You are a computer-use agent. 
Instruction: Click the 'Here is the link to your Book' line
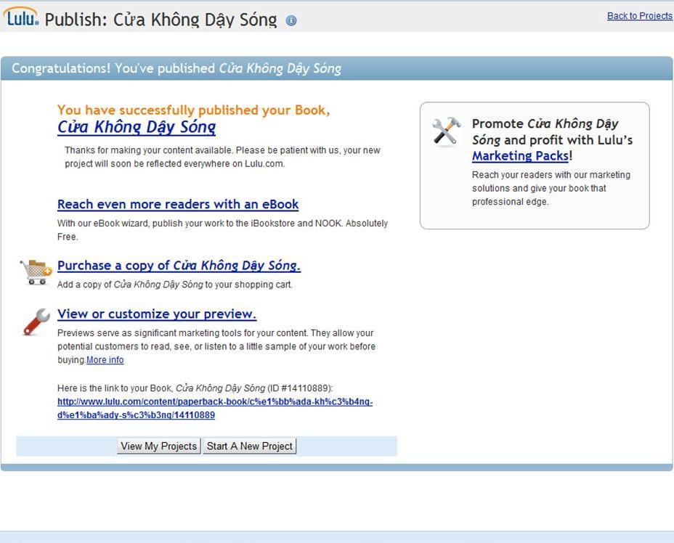(x=195, y=388)
